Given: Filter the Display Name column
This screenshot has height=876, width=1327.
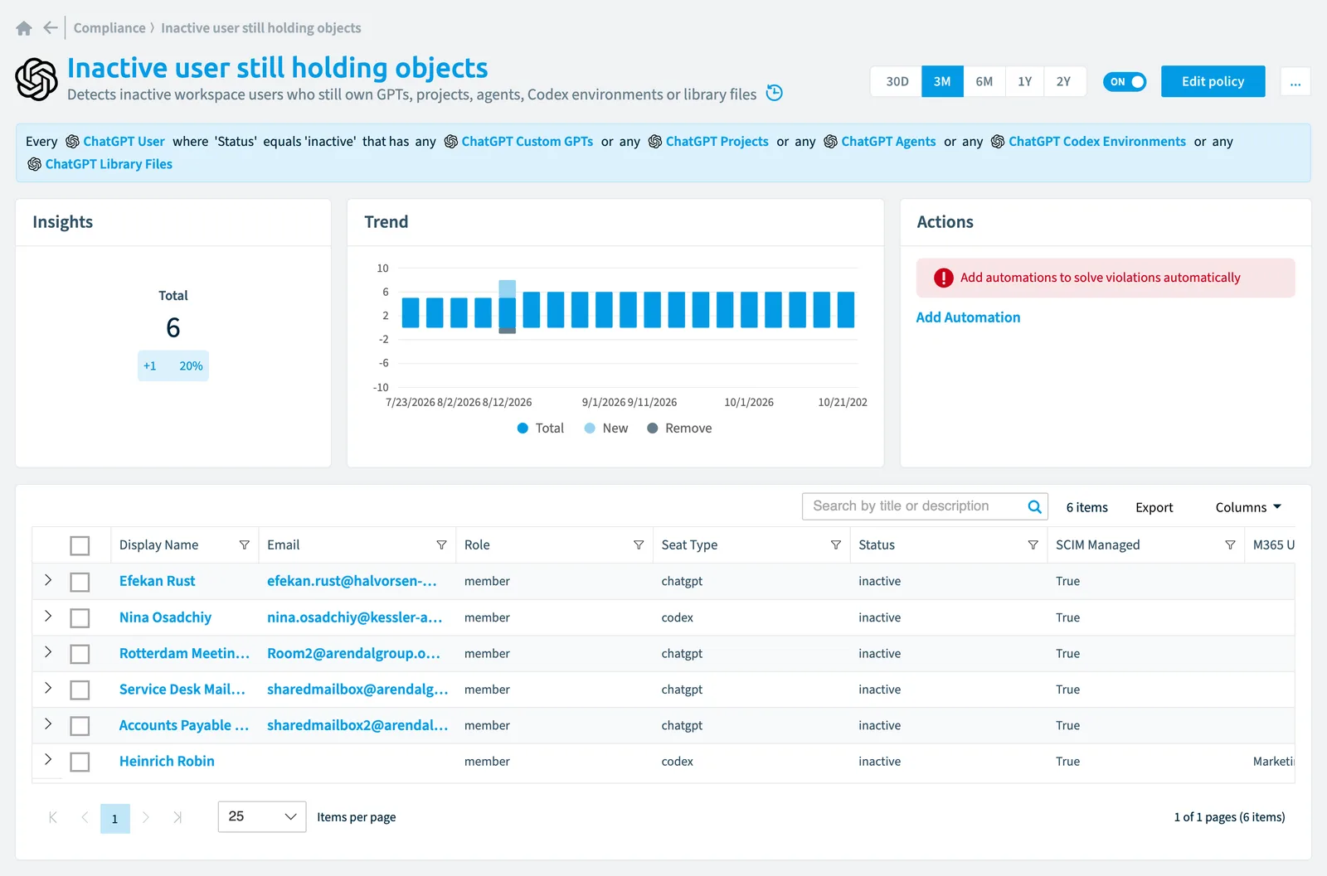Looking at the screenshot, I should pyautogui.click(x=245, y=545).
